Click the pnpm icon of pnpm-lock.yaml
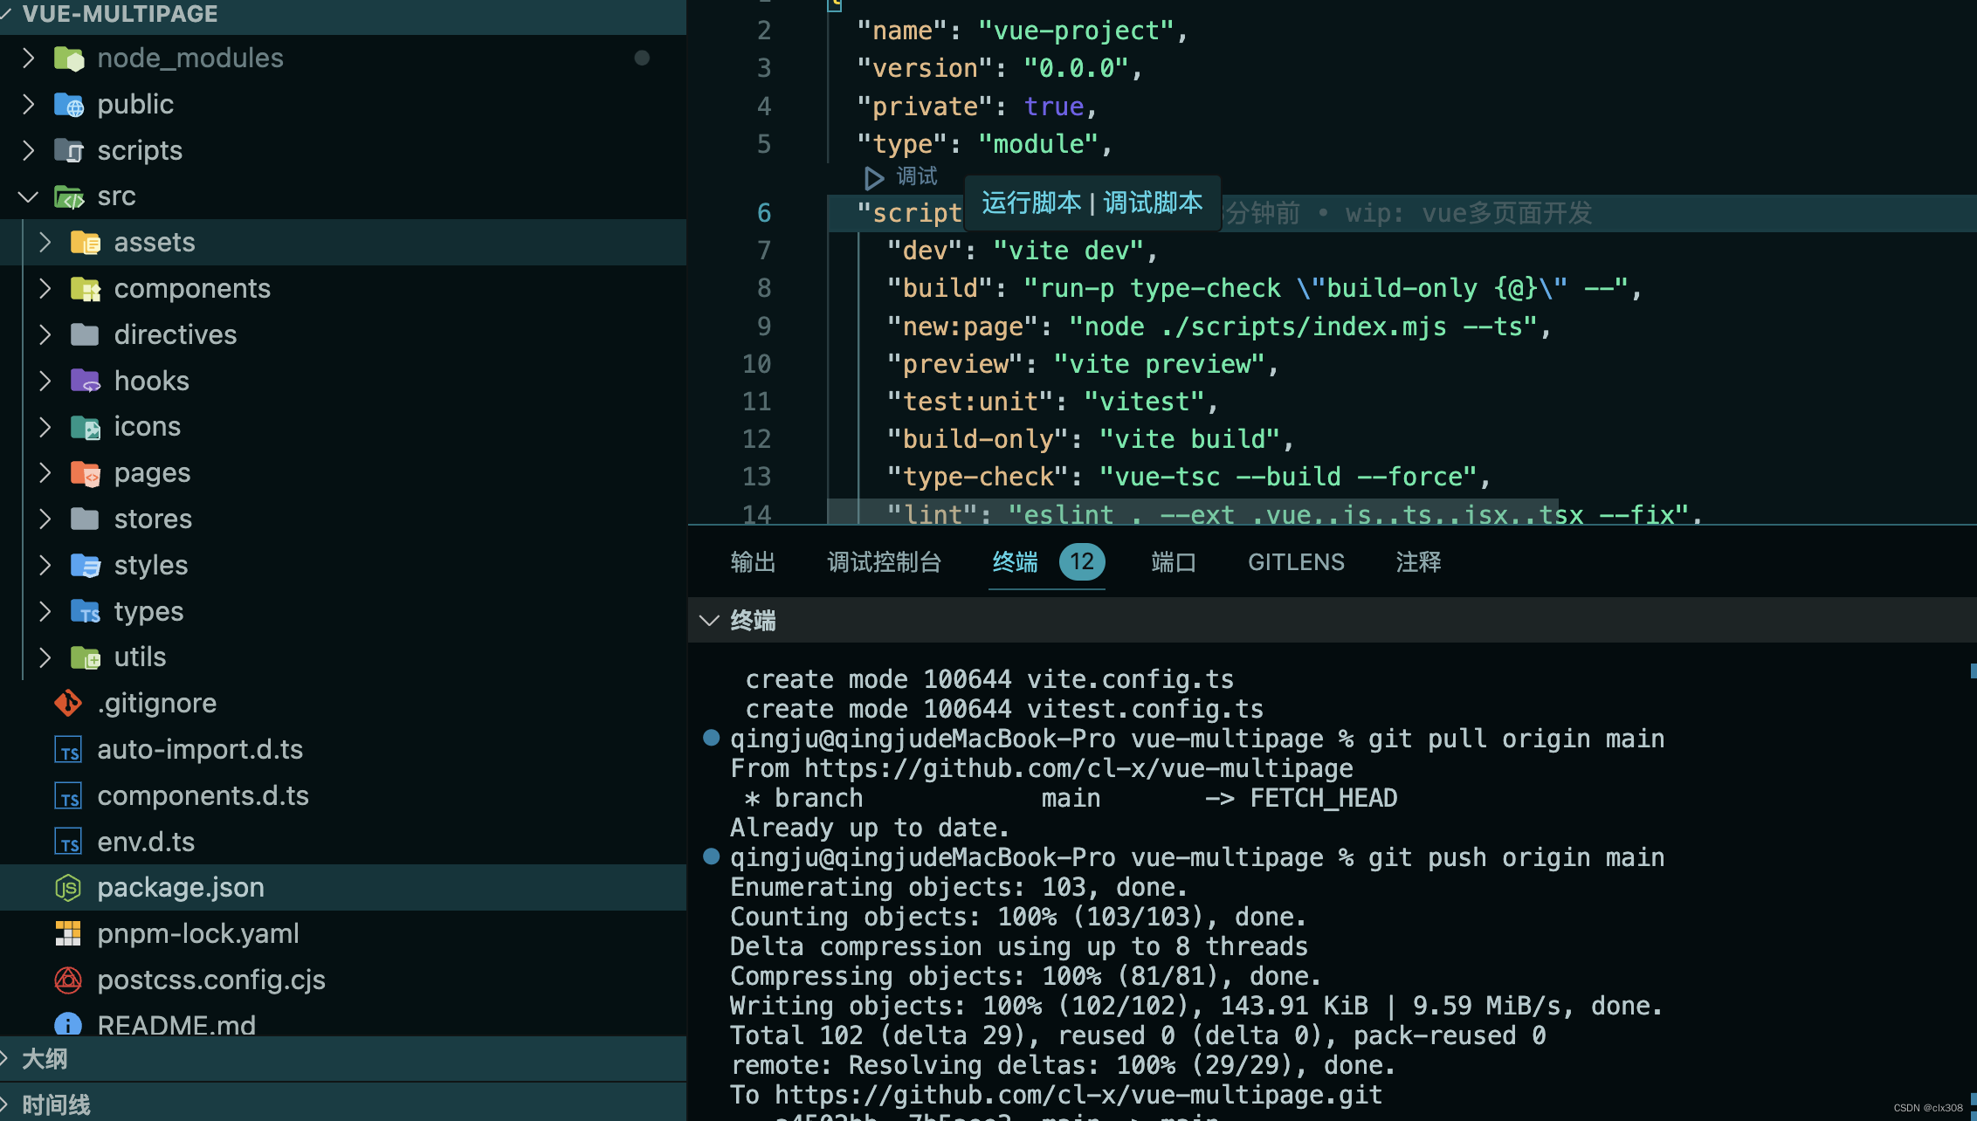 click(x=68, y=934)
